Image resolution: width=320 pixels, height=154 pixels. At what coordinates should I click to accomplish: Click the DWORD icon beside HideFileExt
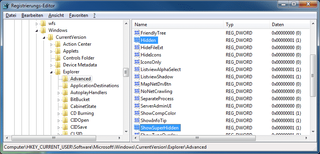(137, 48)
